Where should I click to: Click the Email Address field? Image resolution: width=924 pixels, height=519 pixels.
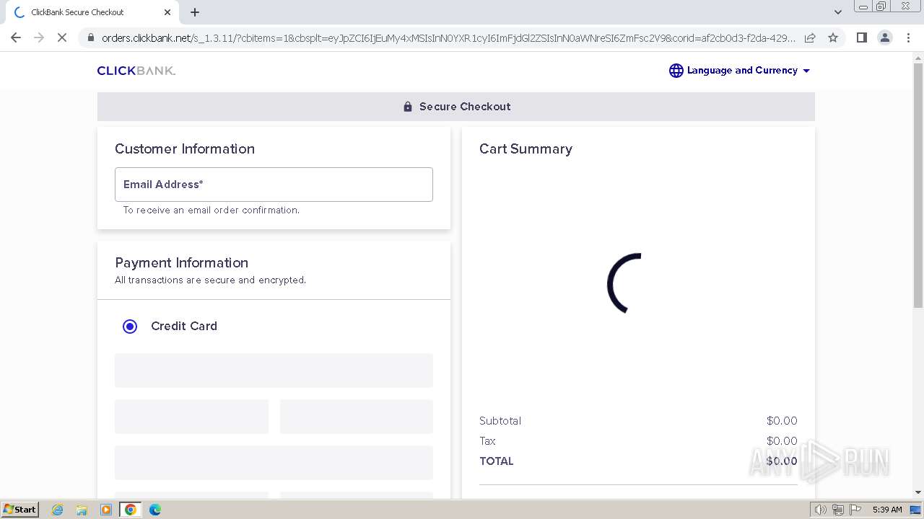pyautogui.click(x=274, y=185)
